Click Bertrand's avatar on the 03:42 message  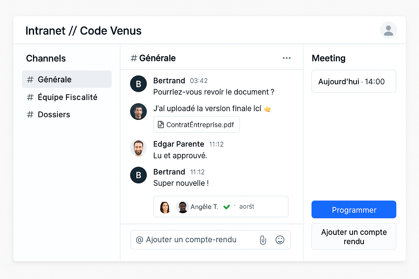pos(139,84)
